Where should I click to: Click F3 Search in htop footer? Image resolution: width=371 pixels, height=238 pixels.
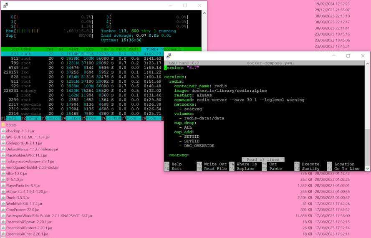[50, 118]
